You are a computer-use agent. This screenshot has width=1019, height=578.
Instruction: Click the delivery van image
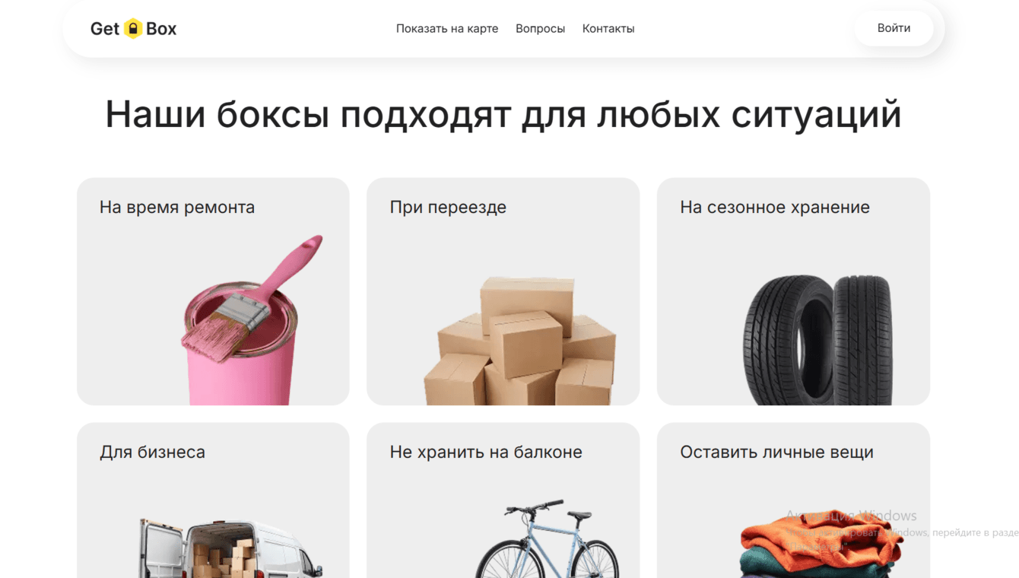click(230, 548)
